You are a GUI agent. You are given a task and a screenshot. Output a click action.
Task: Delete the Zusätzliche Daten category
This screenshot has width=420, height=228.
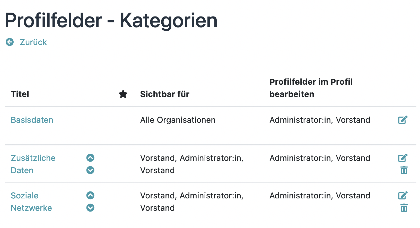[404, 170]
